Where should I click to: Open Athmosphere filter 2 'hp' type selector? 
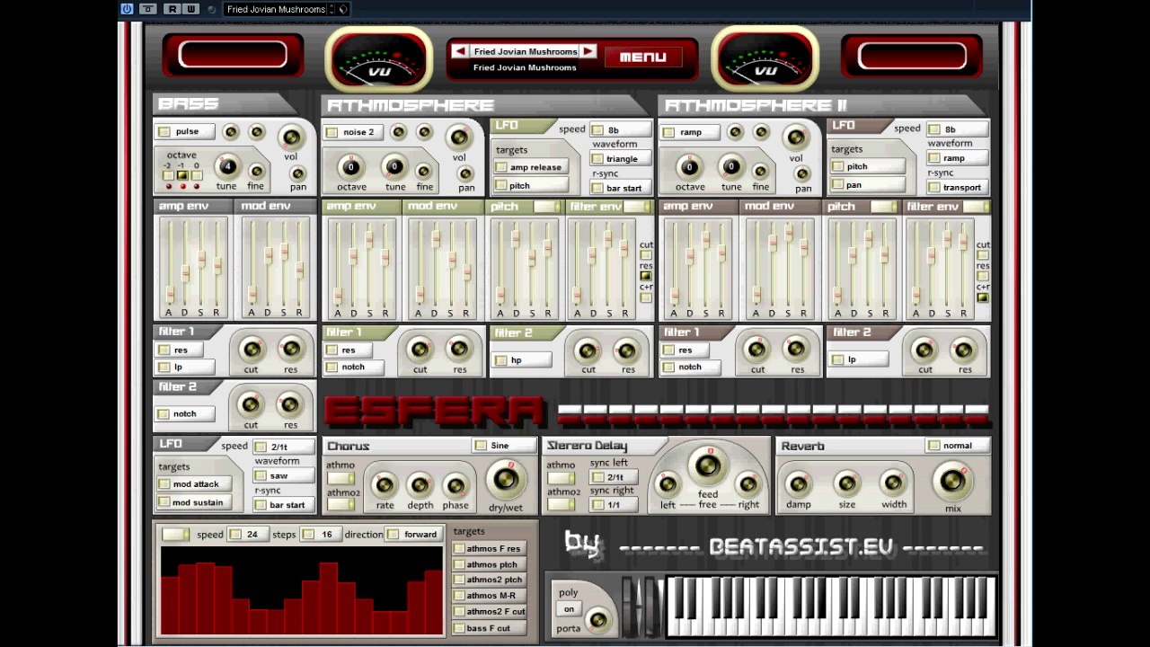tap(523, 359)
